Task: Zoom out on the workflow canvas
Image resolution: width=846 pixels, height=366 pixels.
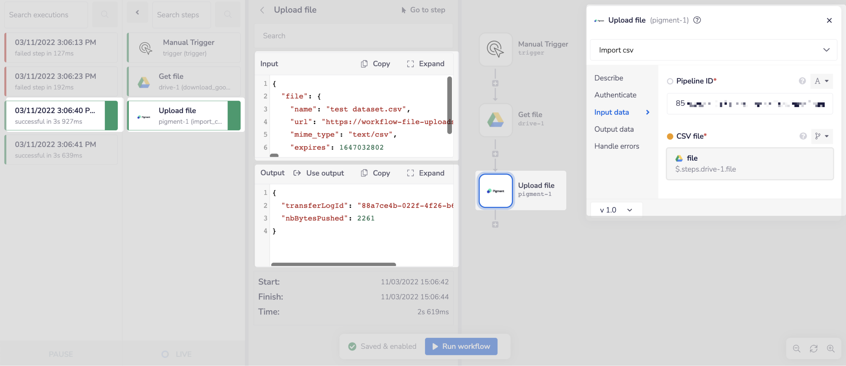Action: [796, 348]
